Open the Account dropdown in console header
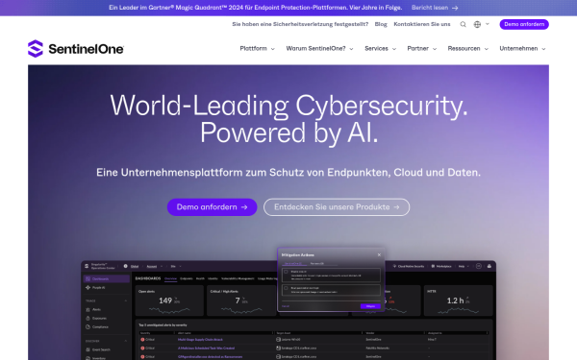The width and height of the screenshot is (577, 360). [155, 266]
